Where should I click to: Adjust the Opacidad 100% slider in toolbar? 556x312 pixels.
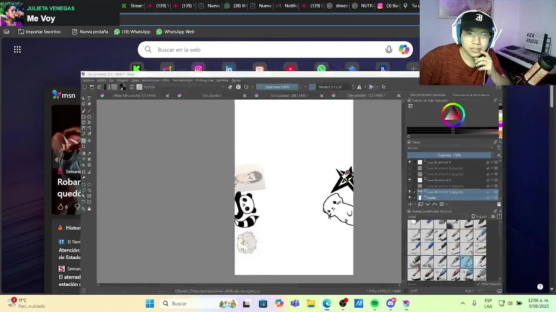[277, 87]
